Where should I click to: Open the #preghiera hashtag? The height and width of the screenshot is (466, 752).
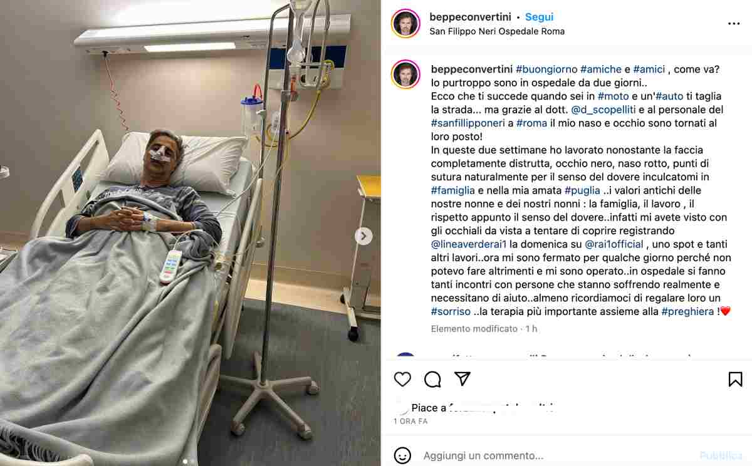pyautogui.click(x=687, y=311)
